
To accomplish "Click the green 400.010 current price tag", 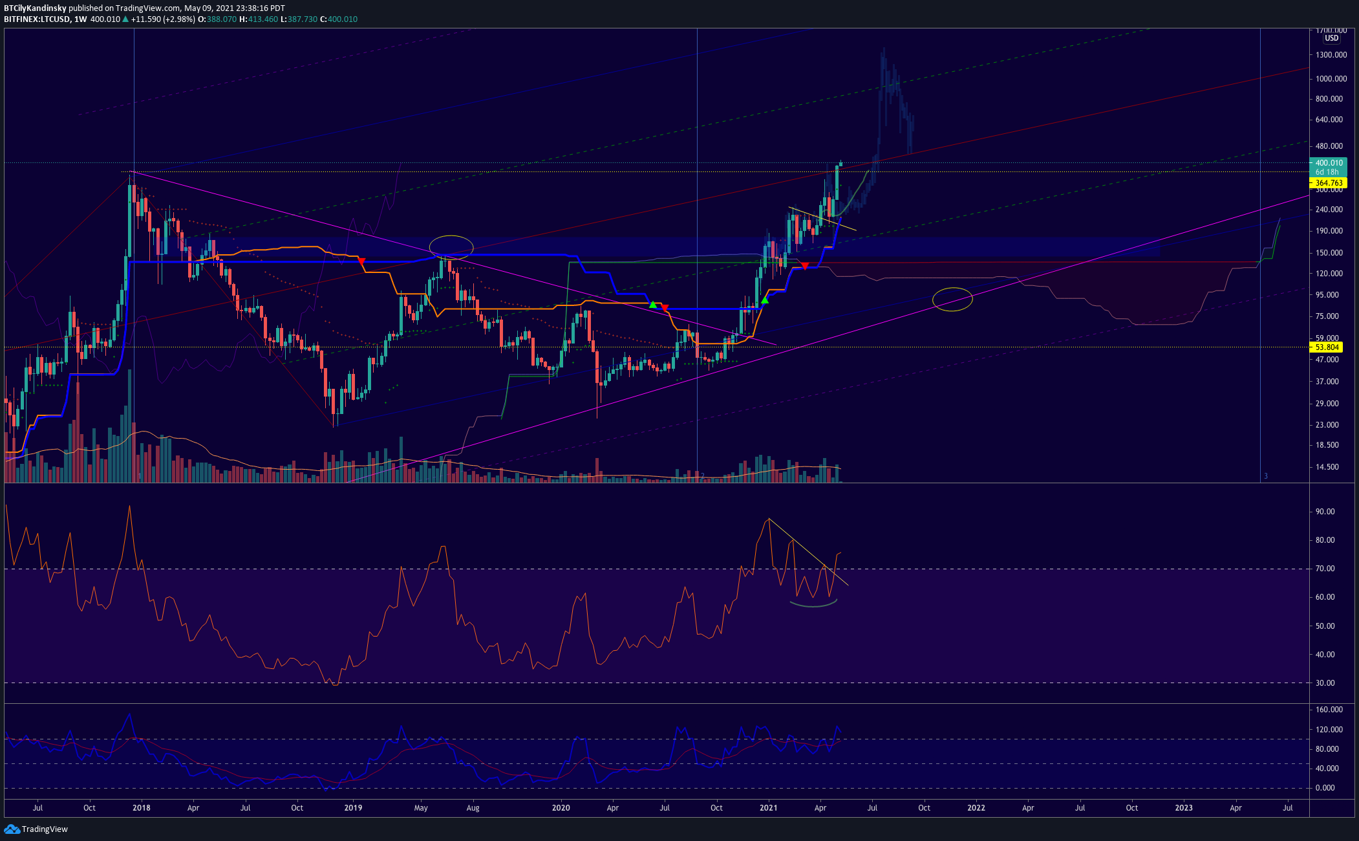I will point(1329,163).
